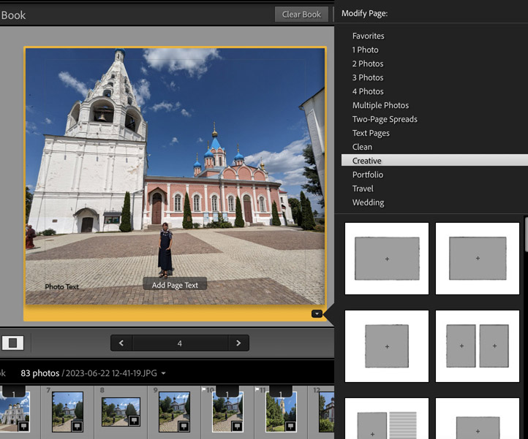Select the Portfolio layout category
528x439 pixels.
(368, 175)
